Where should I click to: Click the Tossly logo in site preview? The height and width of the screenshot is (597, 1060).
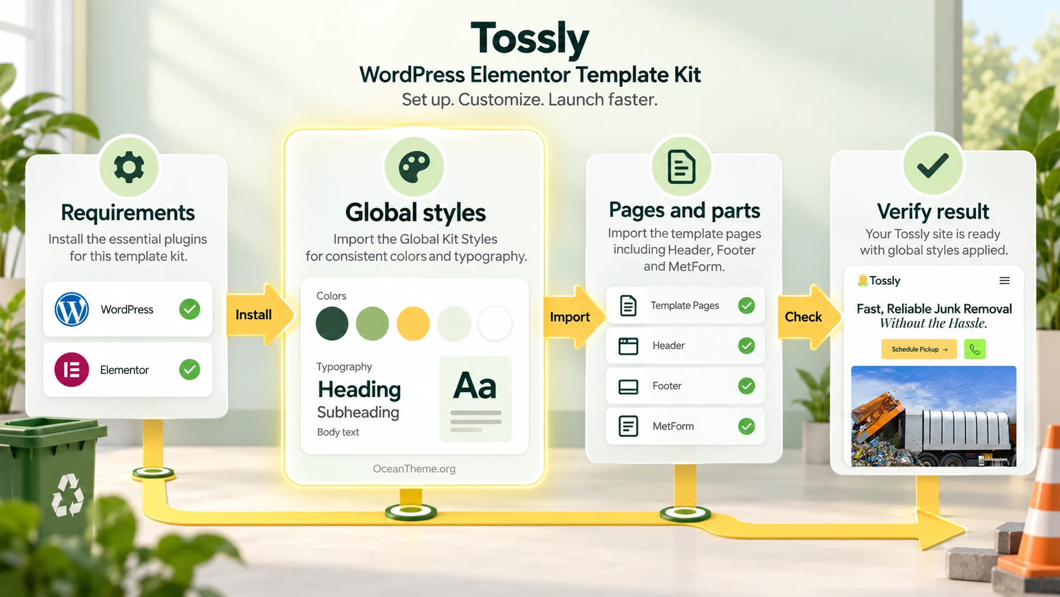pos(879,280)
